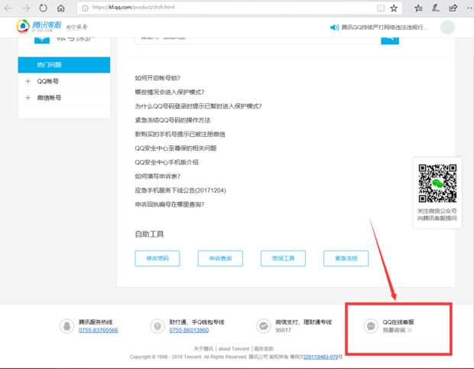Open QQ安全中心手机版介绍

(x=167, y=162)
